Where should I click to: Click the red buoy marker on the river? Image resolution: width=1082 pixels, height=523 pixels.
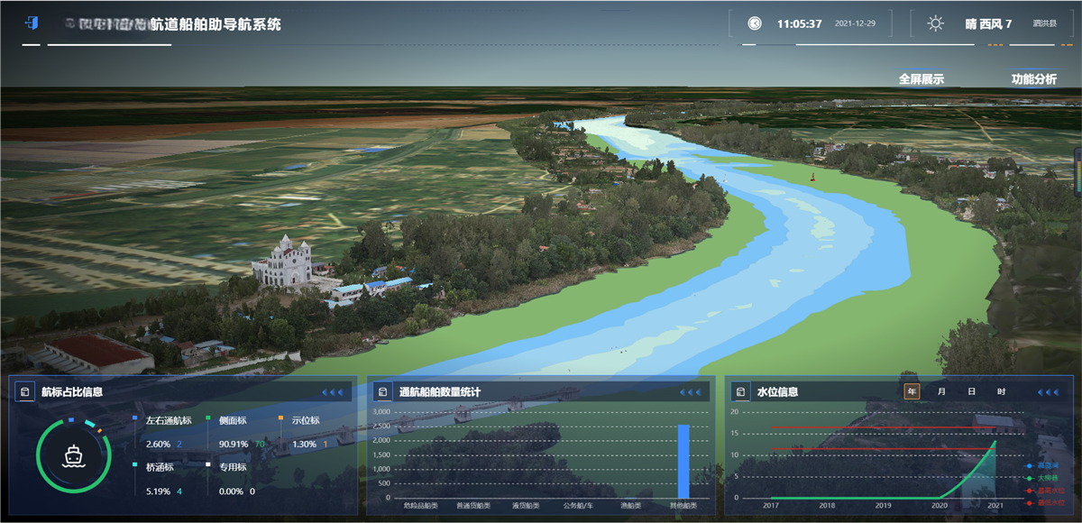[x=812, y=178]
